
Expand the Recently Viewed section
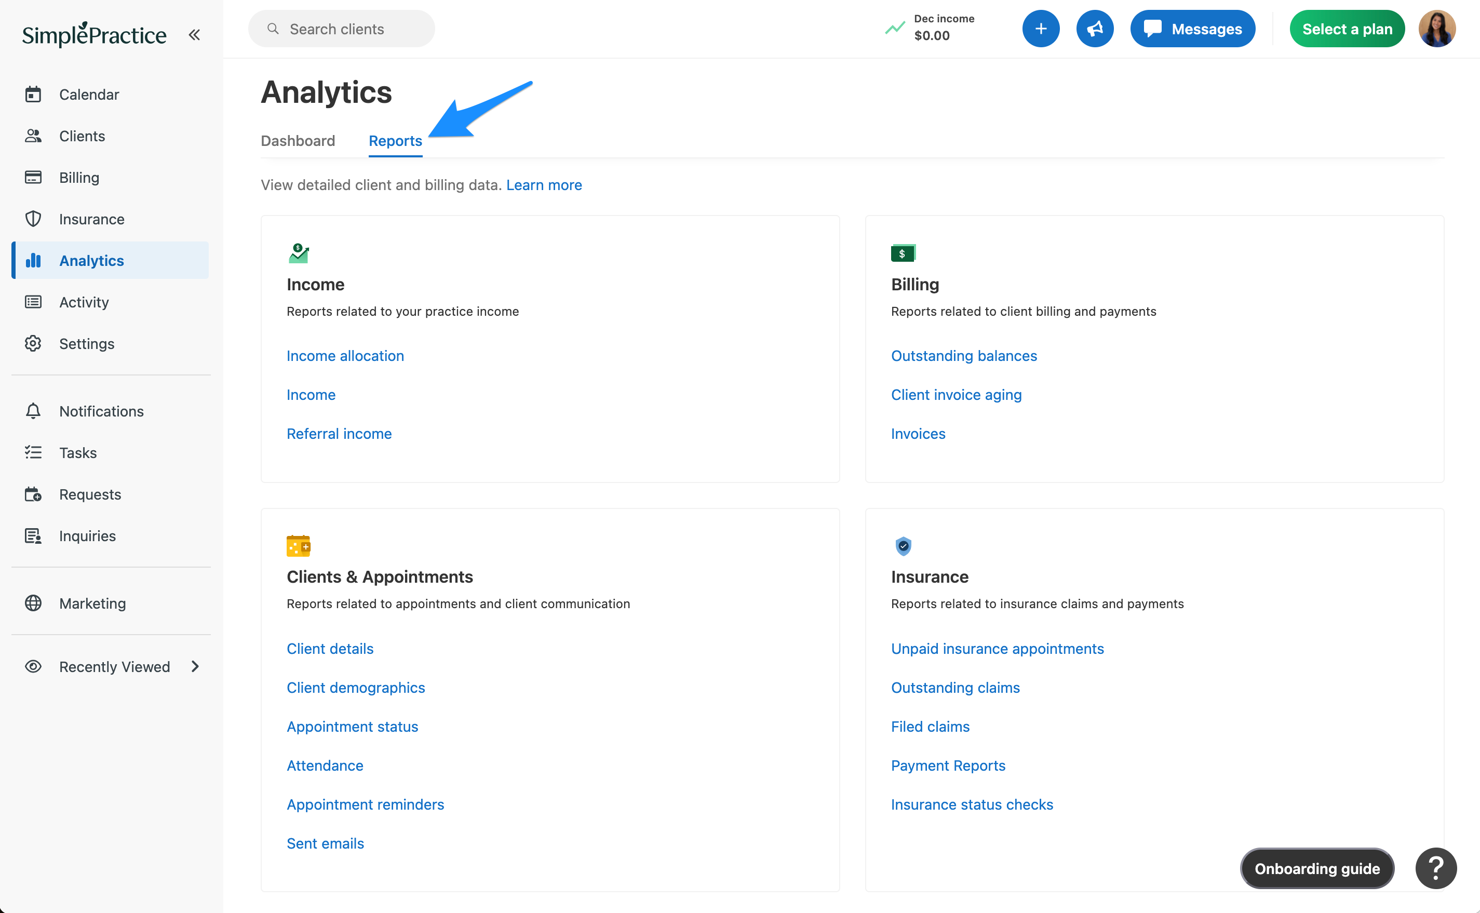[x=194, y=667]
